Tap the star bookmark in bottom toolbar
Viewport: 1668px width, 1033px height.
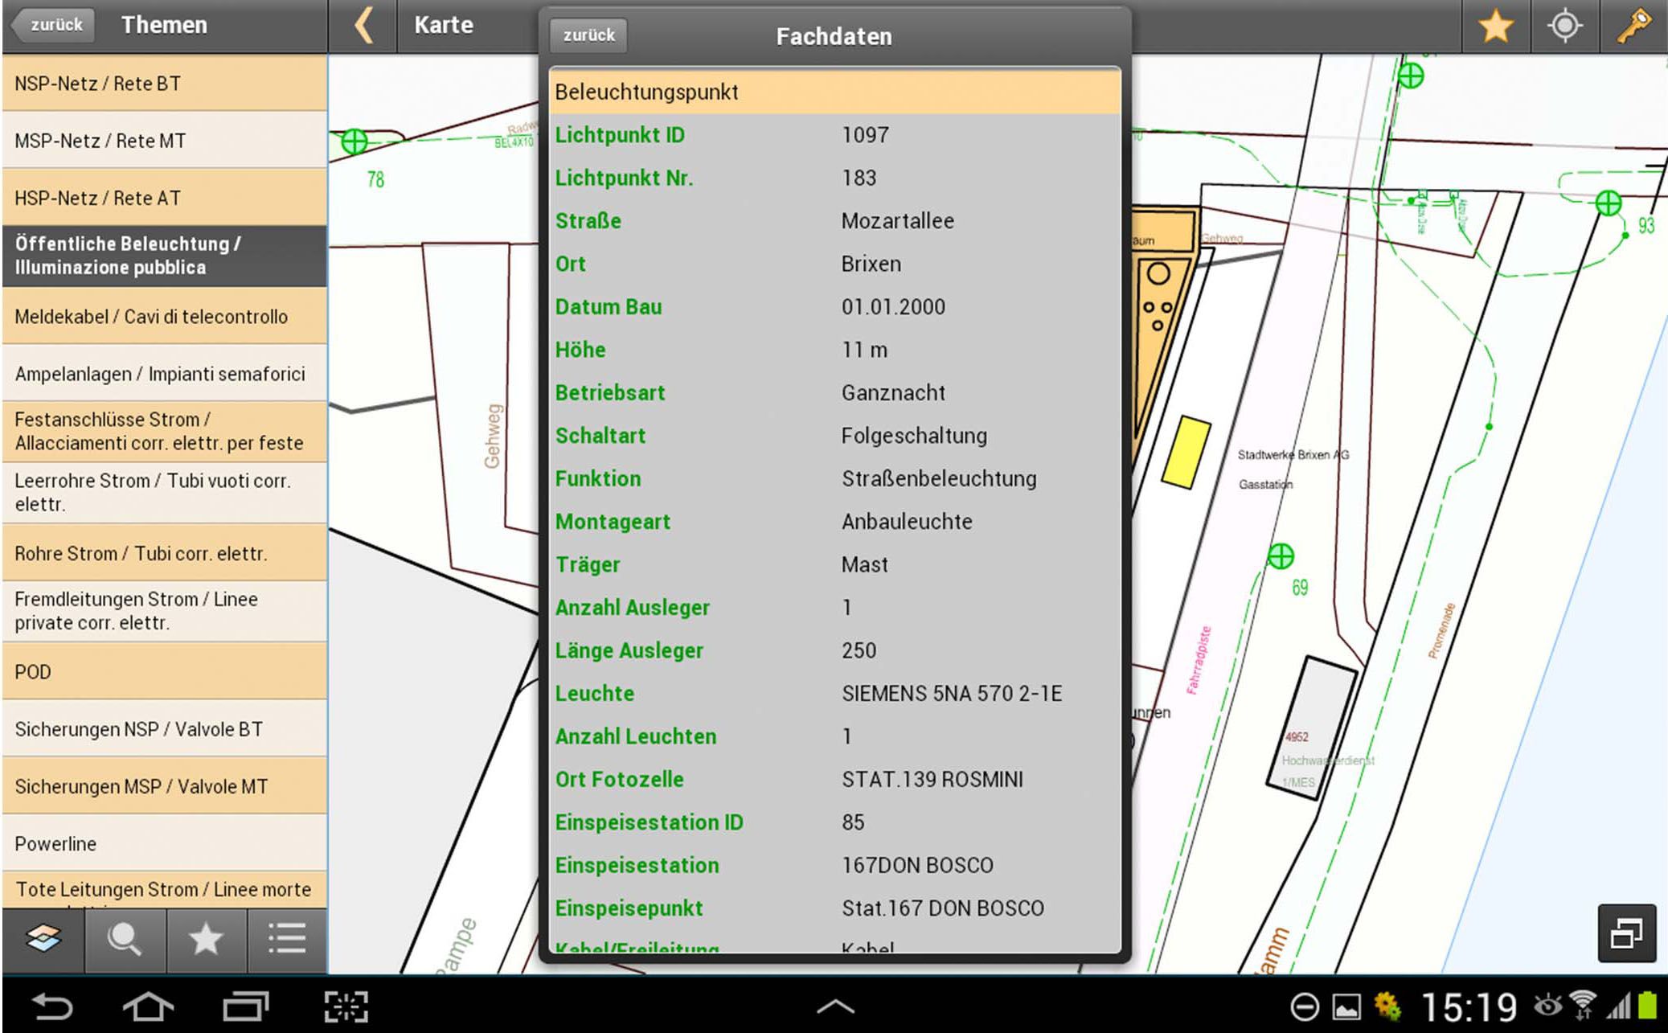(x=206, y=937)
